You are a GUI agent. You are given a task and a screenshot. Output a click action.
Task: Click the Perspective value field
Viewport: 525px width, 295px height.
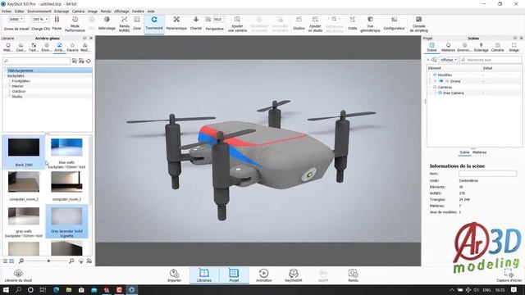coord(218,20)
